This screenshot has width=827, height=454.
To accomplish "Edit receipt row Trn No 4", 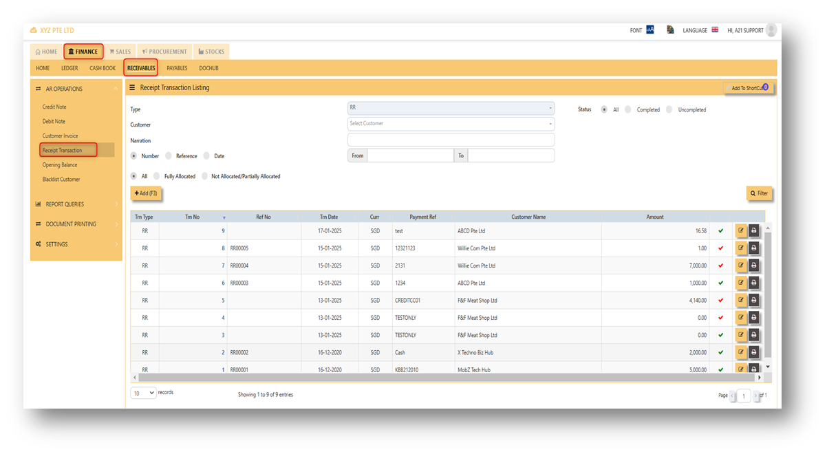I will [x=741, y=317].
